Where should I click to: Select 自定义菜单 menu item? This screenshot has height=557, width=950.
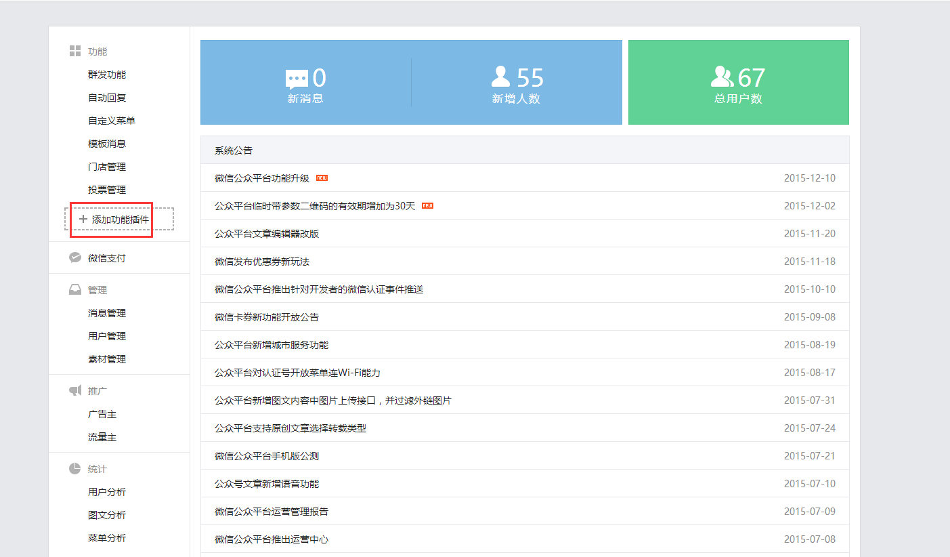112,121
